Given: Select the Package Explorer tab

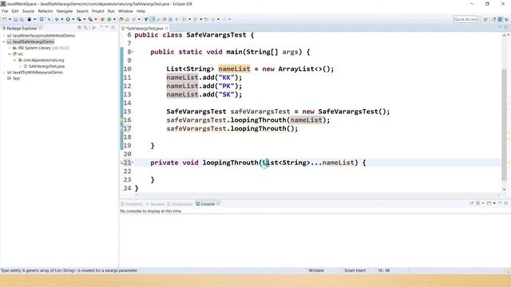Looking at the screenshot, I should point(22,29).
